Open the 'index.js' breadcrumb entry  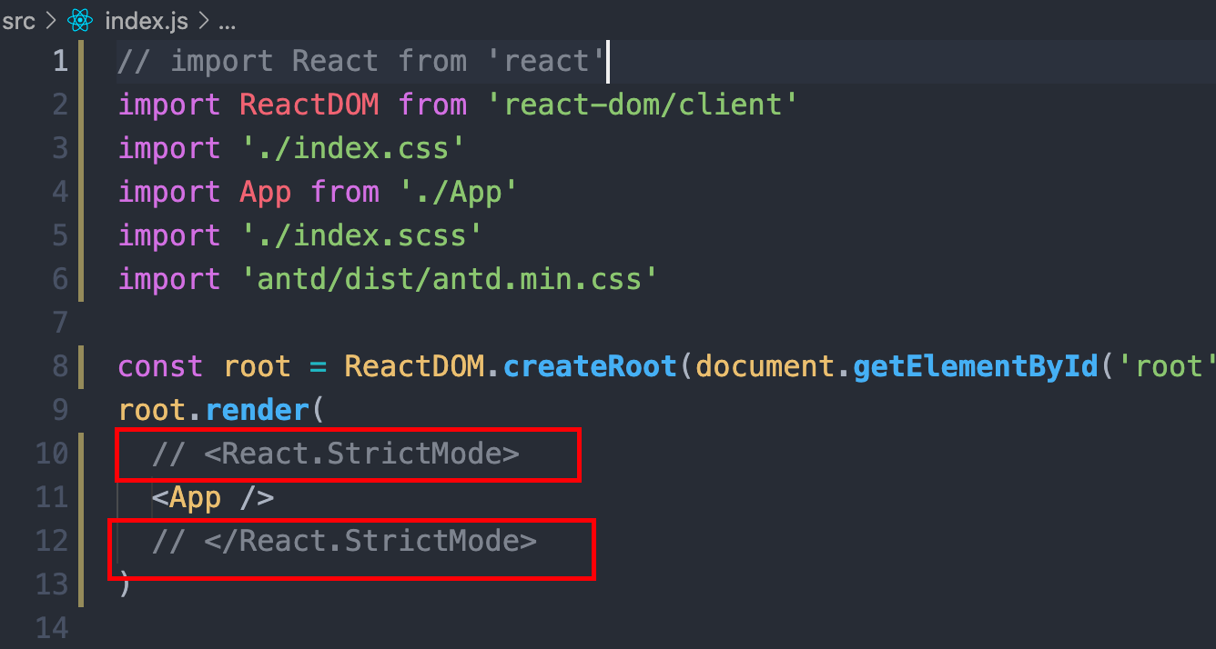146,20
